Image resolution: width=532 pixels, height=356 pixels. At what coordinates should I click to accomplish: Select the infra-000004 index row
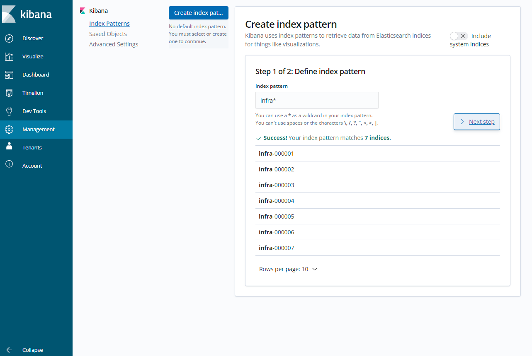[378, 201]
